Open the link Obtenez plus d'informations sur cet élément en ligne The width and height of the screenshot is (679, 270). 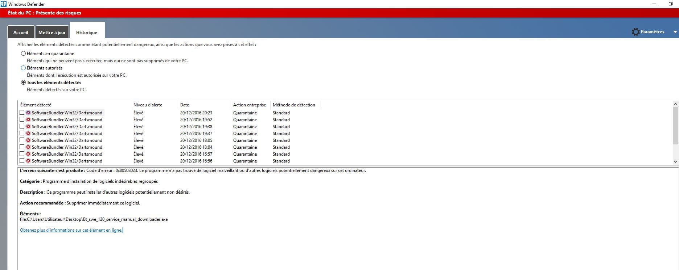coord(71,230)
